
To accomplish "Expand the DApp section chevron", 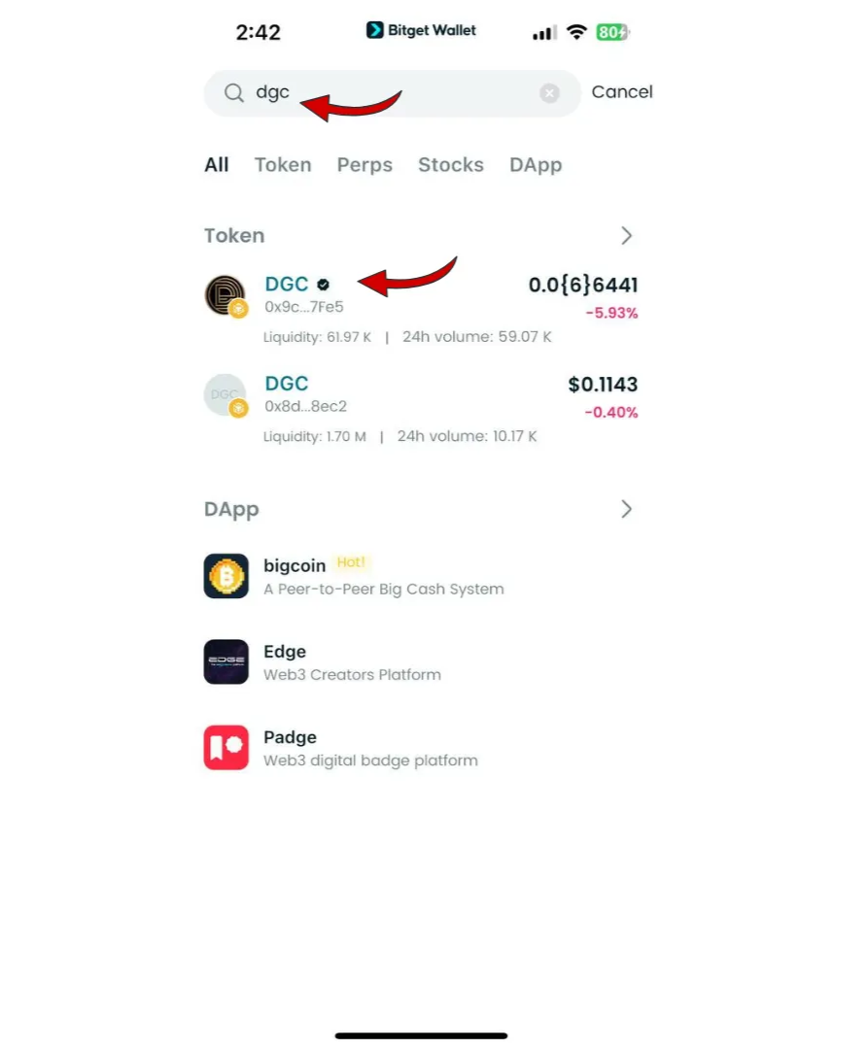I will (x=626, y=509).
